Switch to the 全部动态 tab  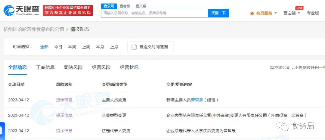pyautogui.click(x=17, y=67)
